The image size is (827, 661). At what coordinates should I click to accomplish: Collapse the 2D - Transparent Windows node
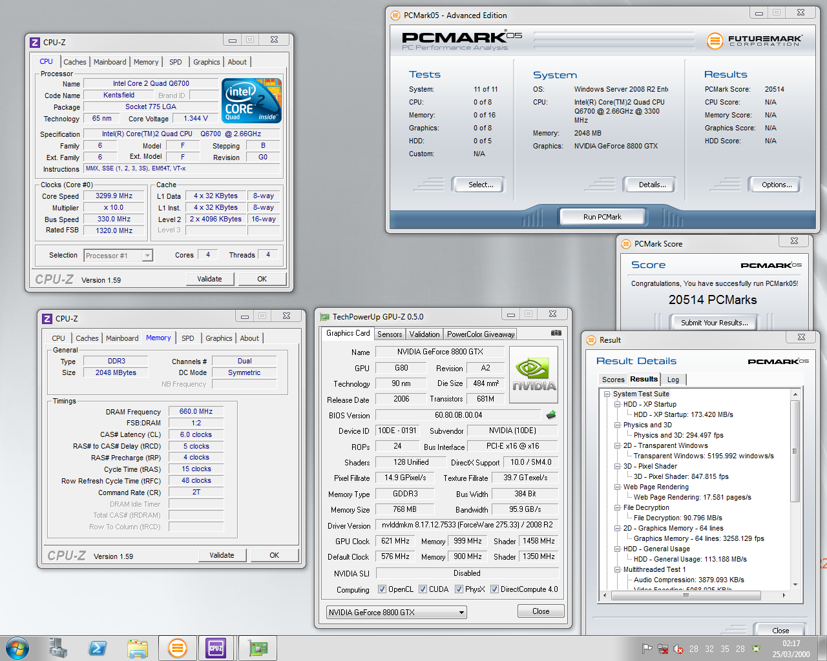(617, 446)
